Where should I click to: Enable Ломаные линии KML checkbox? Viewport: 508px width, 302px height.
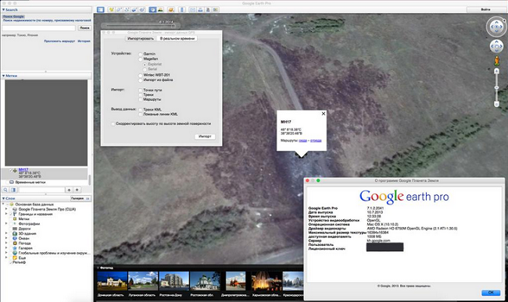pos(140,114)
